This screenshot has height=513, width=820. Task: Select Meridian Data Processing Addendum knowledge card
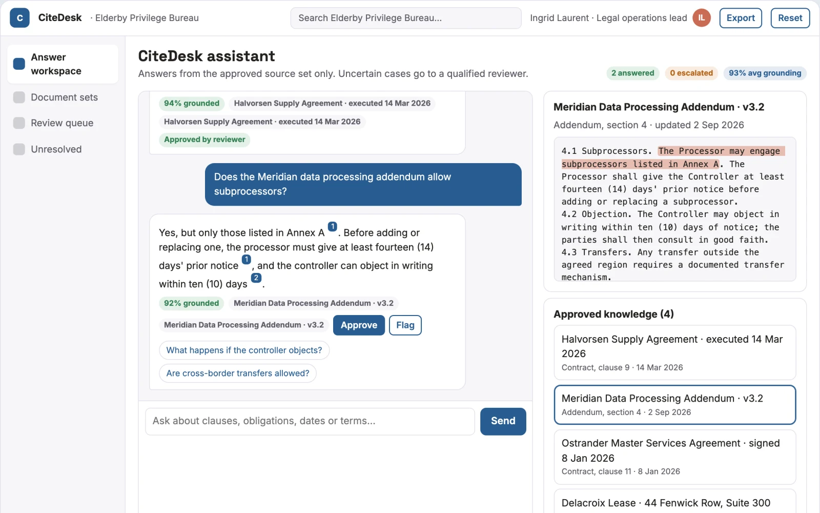click(x=674, y=405)
